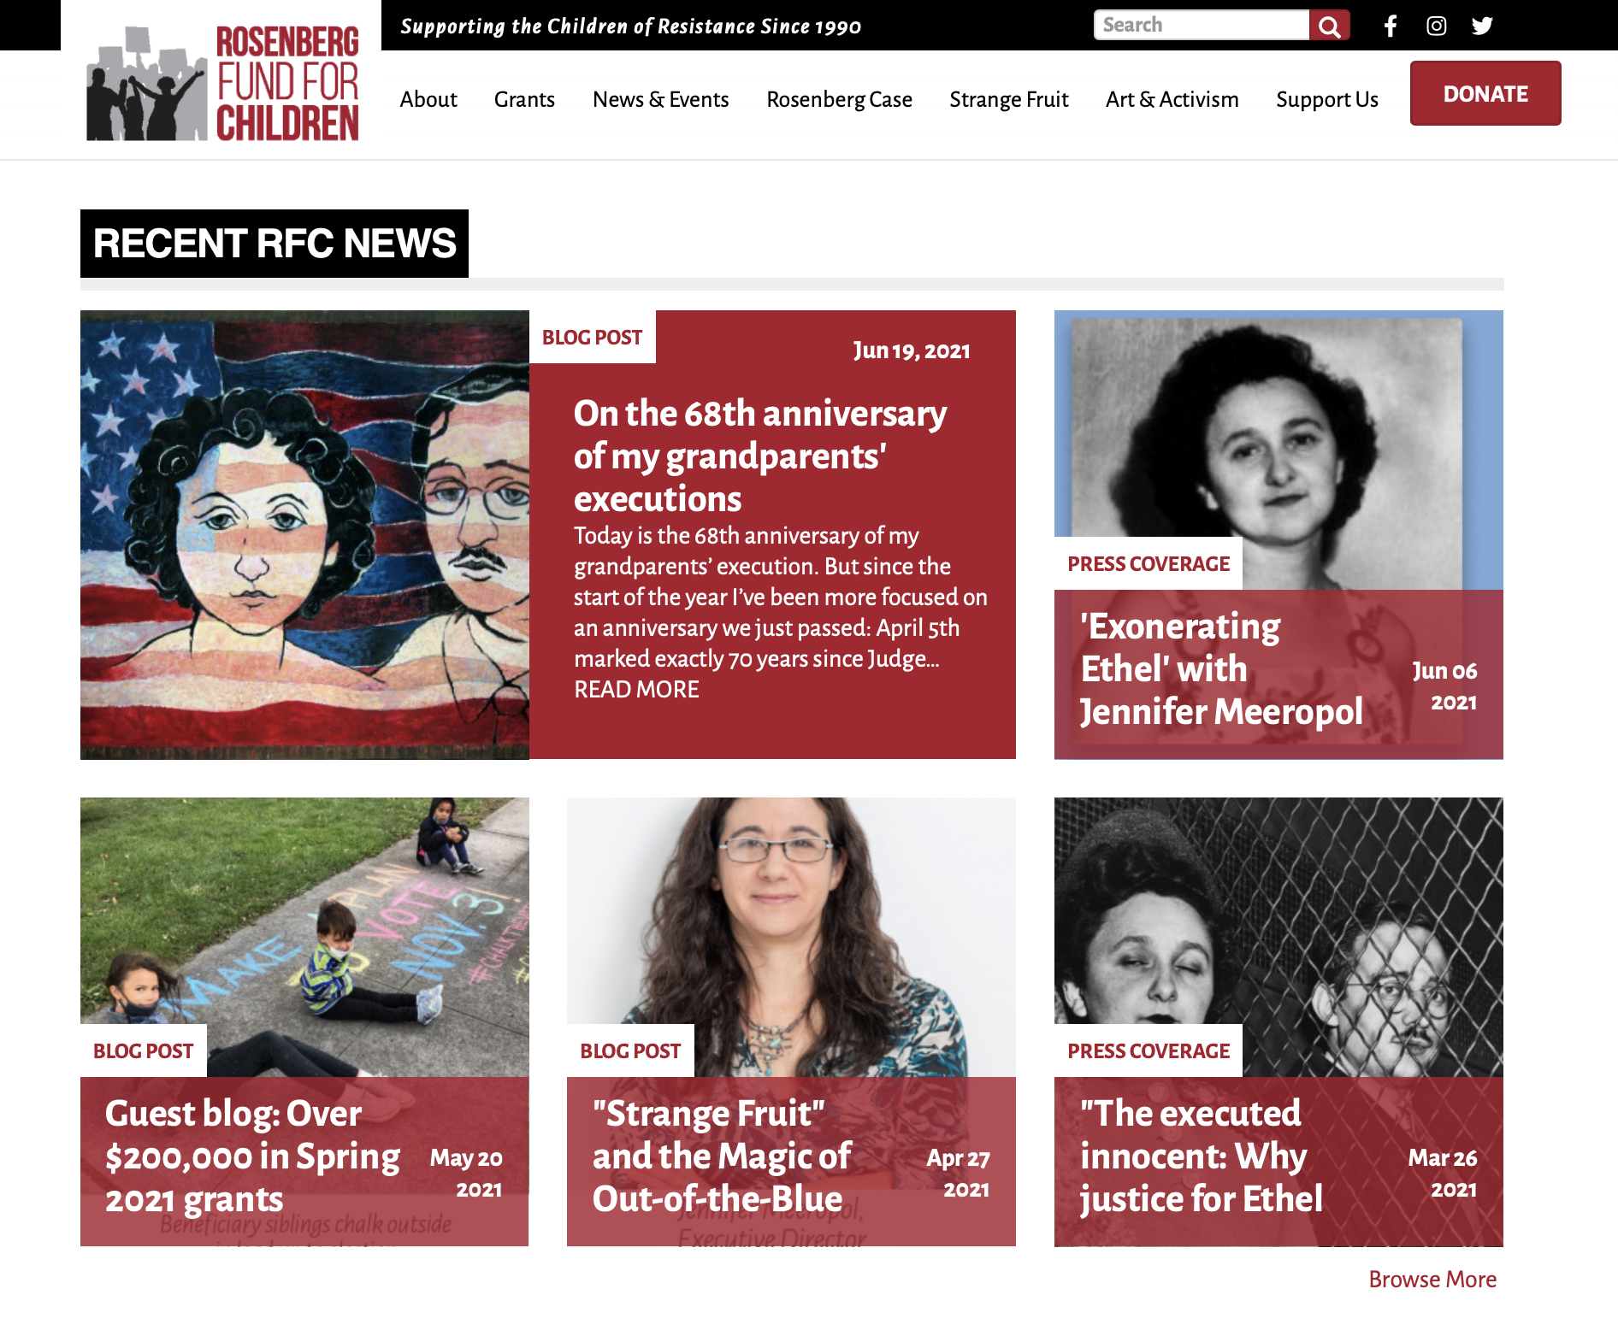Screen dimensions: 1618x1330
Task: Open the Twitter bird icon
Action: pyautogui.click(x=1482, y=26)
